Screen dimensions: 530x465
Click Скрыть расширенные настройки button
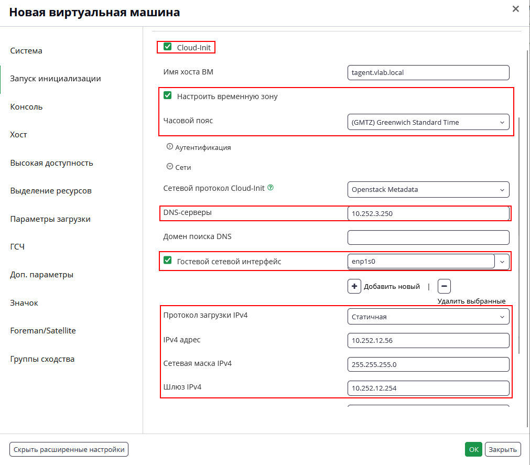coord(69,449)
